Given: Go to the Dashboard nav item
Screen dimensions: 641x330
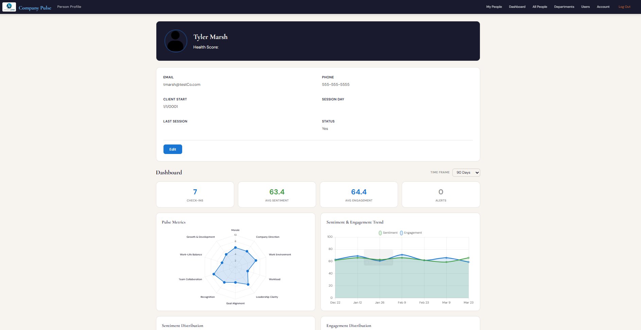Looking at the screenshot, I should click(x=517, y=7).
